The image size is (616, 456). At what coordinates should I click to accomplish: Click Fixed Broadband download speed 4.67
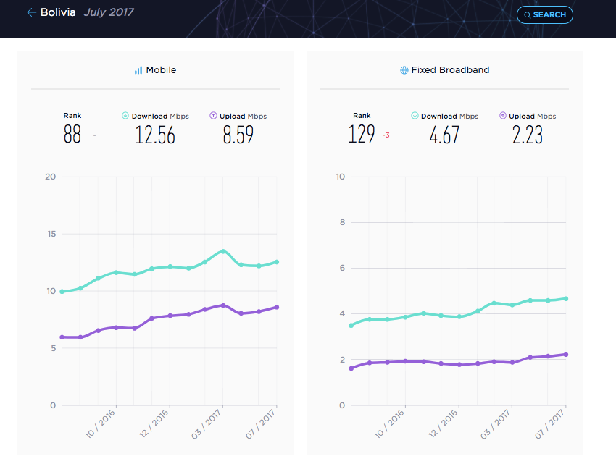pos(444,135)
